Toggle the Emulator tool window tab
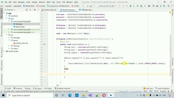 [173, 61]
